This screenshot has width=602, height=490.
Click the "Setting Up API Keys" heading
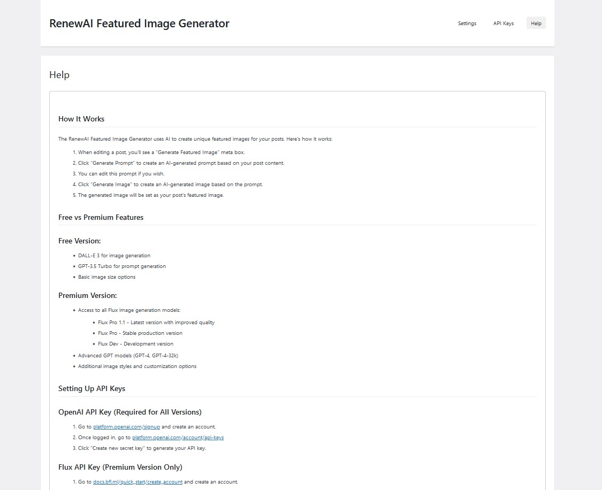(92, 388)
